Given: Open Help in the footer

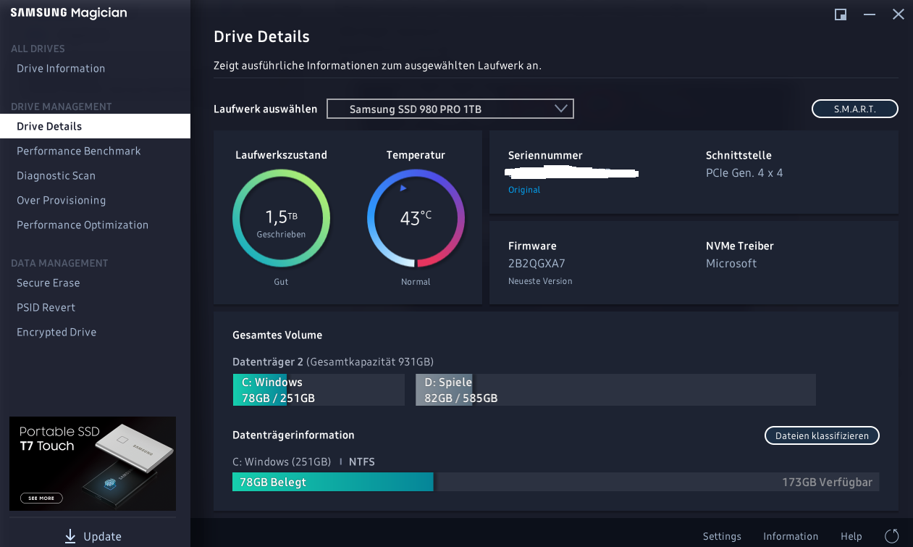Looking at the screenshot, I should pos(851,536).
